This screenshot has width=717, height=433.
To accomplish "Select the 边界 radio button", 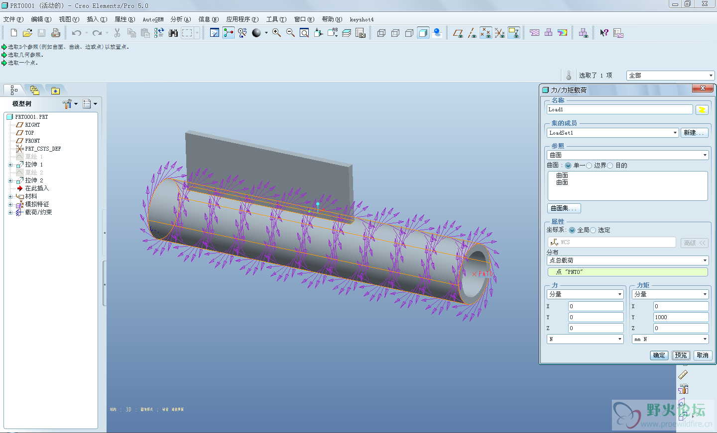I will 590,166.
